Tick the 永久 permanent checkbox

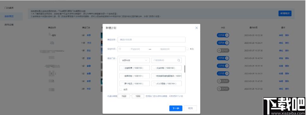pos(187,49)
